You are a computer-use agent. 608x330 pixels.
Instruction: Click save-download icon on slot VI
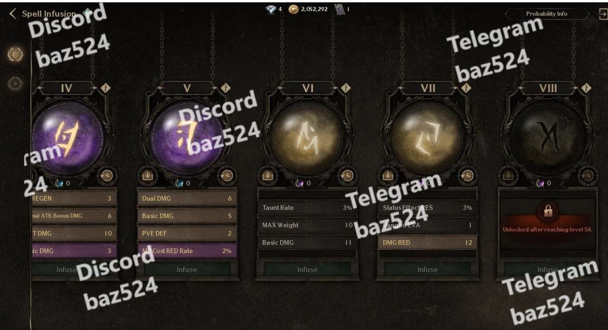point(267,175)
